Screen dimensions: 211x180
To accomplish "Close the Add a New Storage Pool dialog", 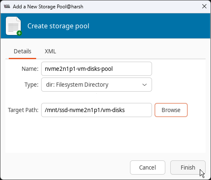I will 204,6.
